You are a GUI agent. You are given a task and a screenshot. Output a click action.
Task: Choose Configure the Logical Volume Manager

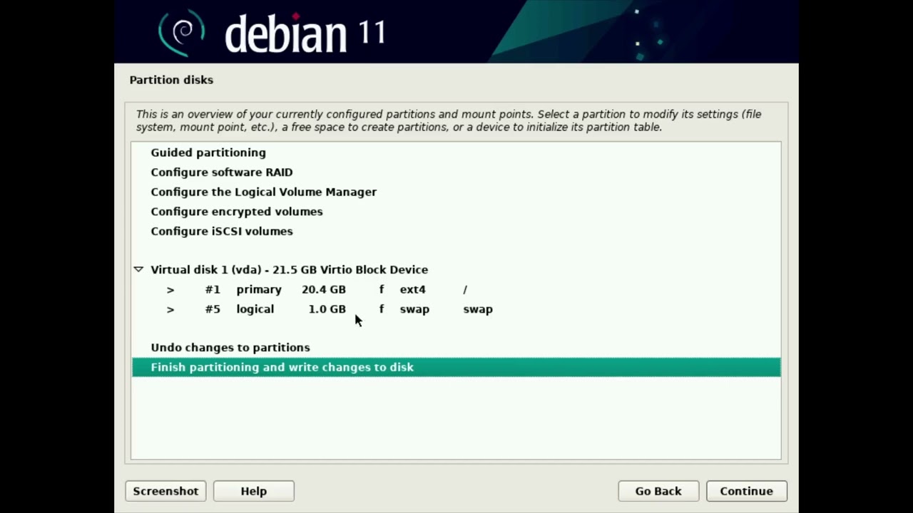(x=456, y=192)
